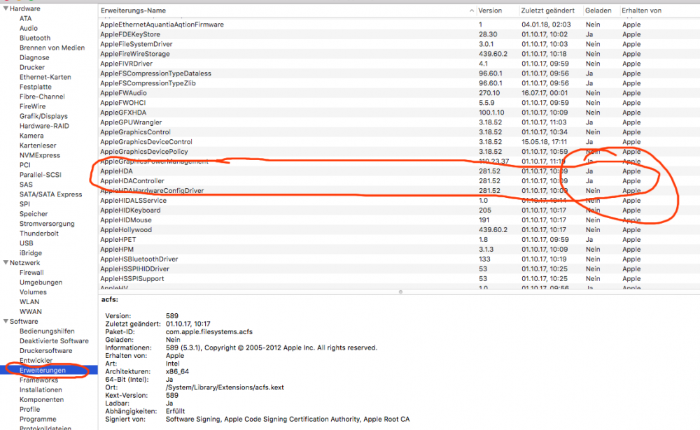Select Diagnose in the sidebar

[34, 57]
